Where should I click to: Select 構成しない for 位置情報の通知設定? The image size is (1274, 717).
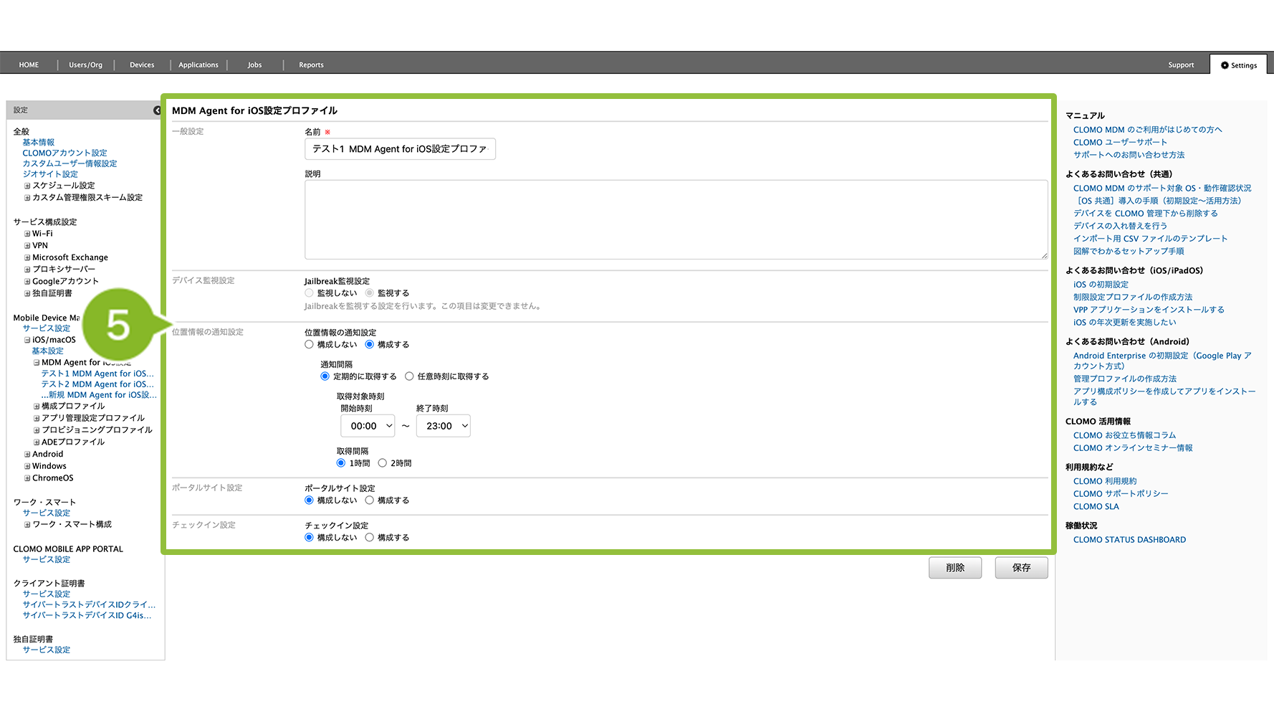tap(310, 345)
